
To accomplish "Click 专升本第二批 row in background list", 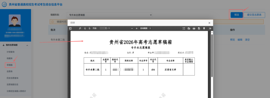I will pos(58,40).
